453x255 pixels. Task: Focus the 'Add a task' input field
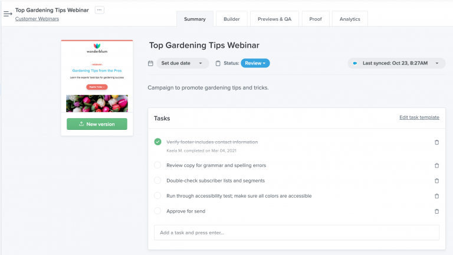(x=297, y=233)
